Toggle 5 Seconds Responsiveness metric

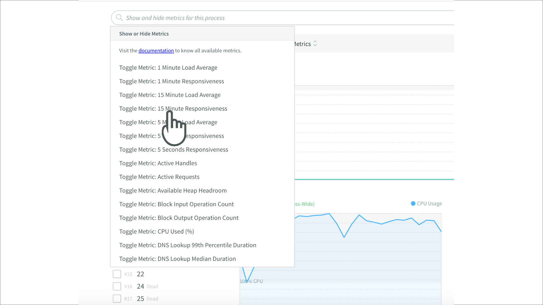click(174, 150)
